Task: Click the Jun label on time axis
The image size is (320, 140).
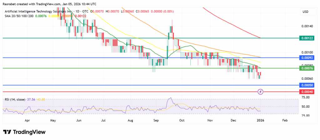Action: click(x=79, y=120)
